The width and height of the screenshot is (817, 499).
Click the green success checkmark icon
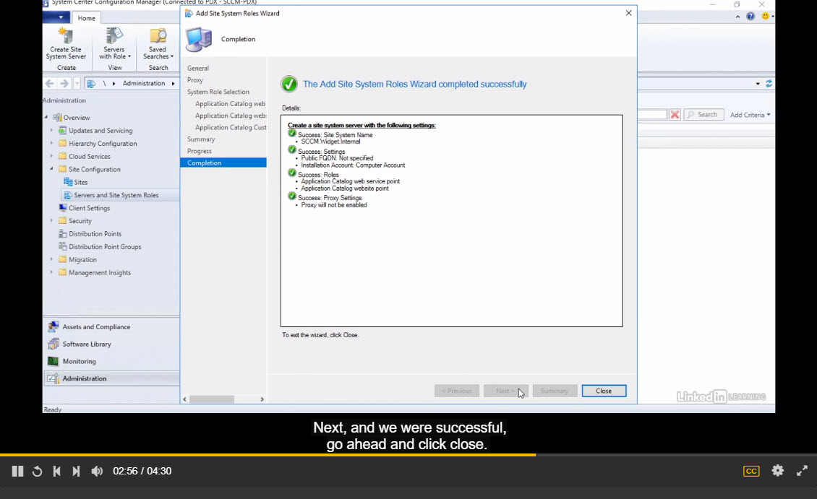(289, 84)
